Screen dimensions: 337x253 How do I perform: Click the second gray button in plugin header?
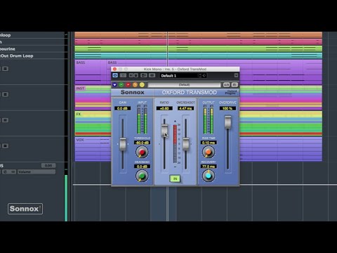(124, 75)
